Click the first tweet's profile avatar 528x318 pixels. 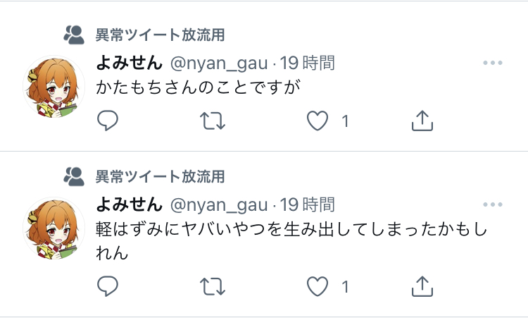tap(54, 85)
